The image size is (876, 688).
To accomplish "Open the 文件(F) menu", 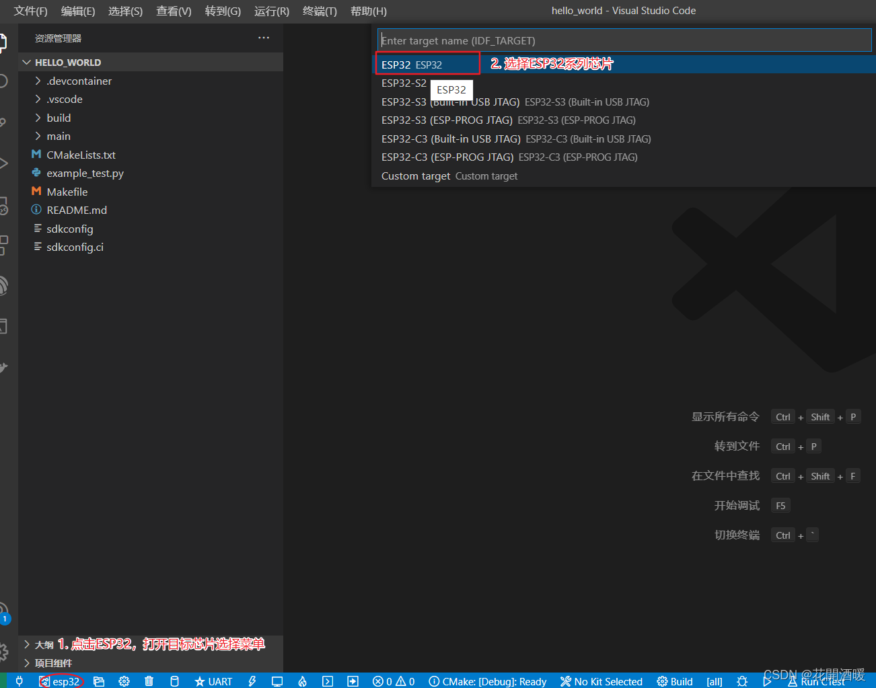I will tap(30, 11).
